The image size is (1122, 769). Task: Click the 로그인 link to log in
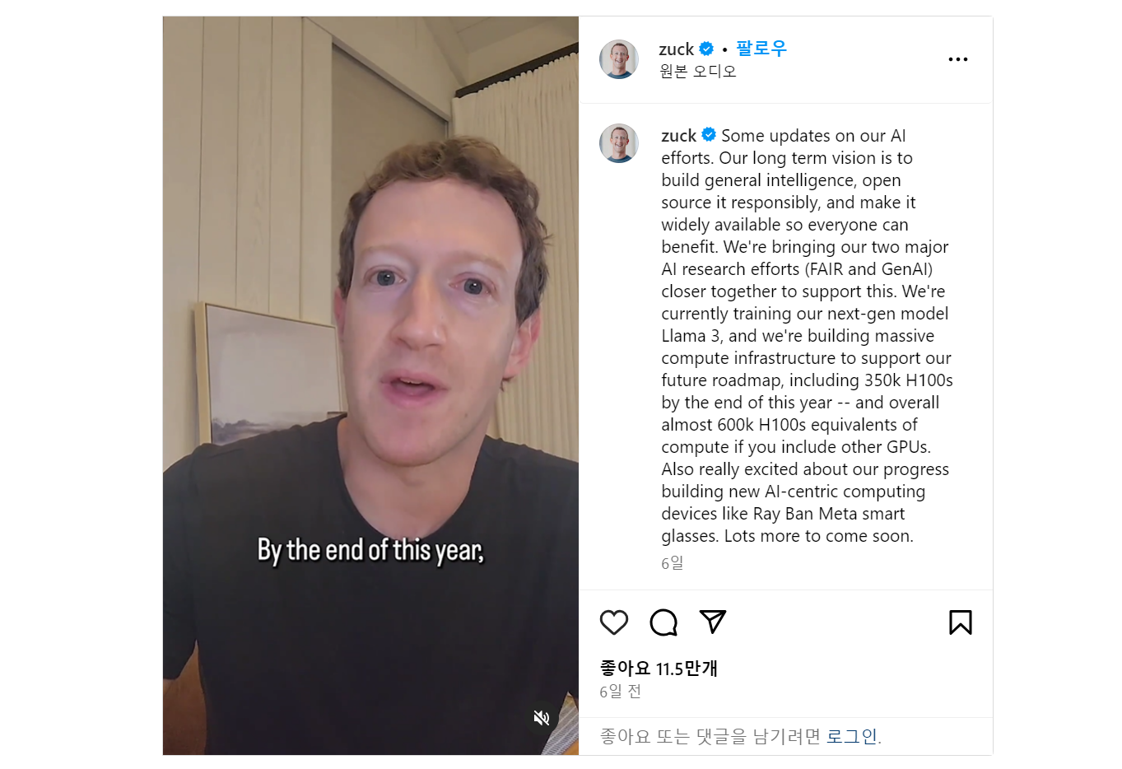[852, 736]
